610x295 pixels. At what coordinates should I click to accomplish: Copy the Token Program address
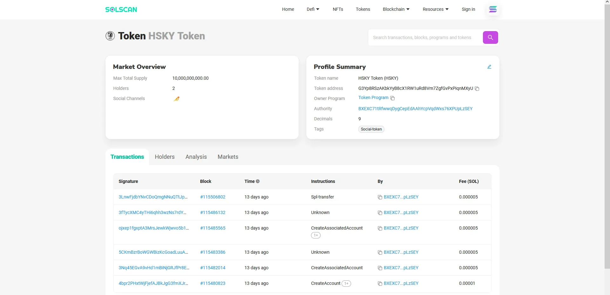coord(392,98)
